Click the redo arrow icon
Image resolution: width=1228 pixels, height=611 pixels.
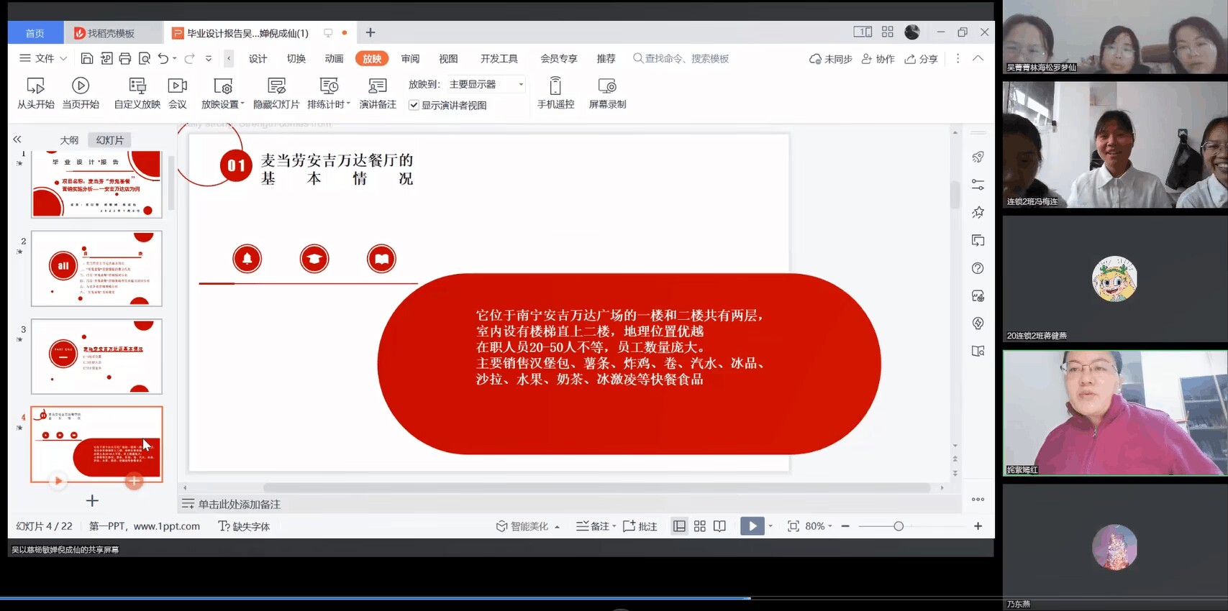click(x=190, y=58)
